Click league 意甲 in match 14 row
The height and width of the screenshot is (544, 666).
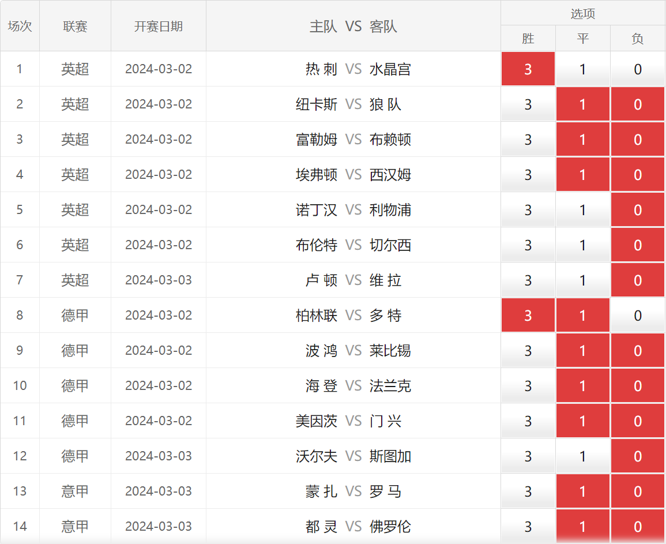75,527
